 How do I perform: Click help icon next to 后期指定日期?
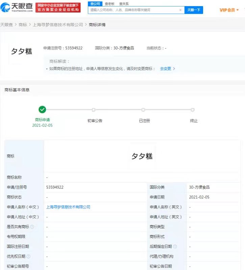tap(175, 247)
